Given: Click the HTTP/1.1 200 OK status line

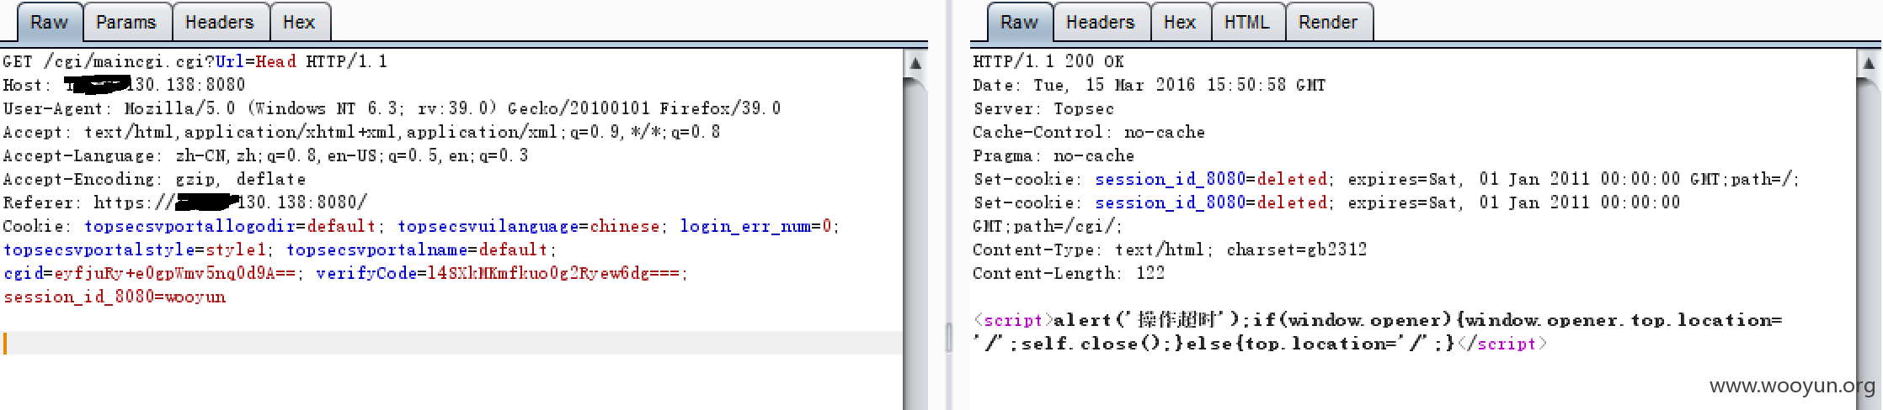Looking at the screenshot, I should pyautogui.click(x=1048, y=61).
